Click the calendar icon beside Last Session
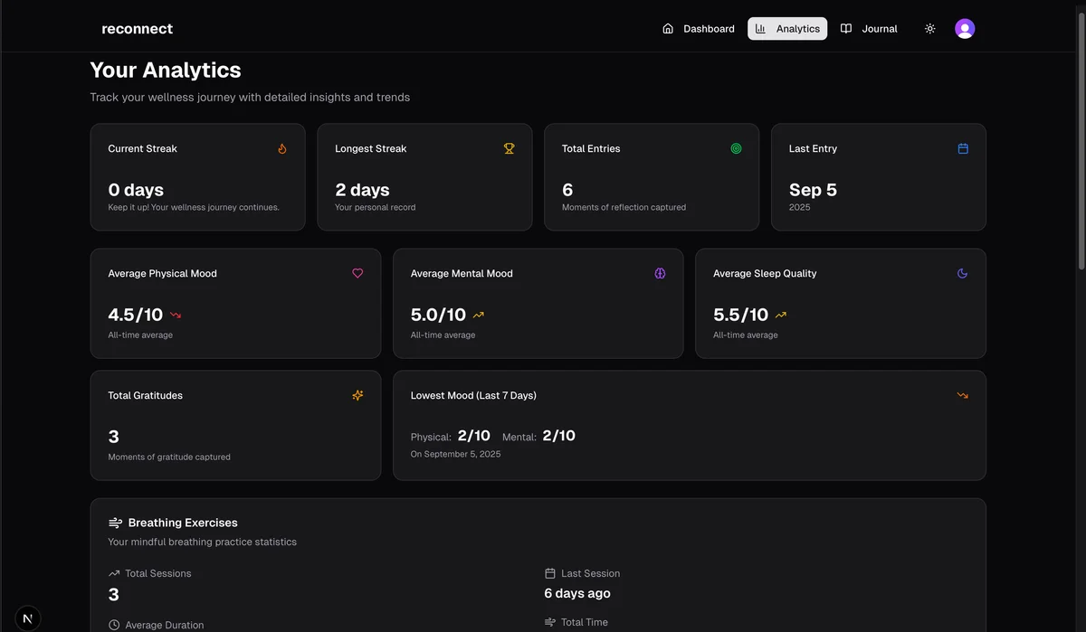This screenshot has height=632, width=1086. pyautogui.click(x=549, y=574)
